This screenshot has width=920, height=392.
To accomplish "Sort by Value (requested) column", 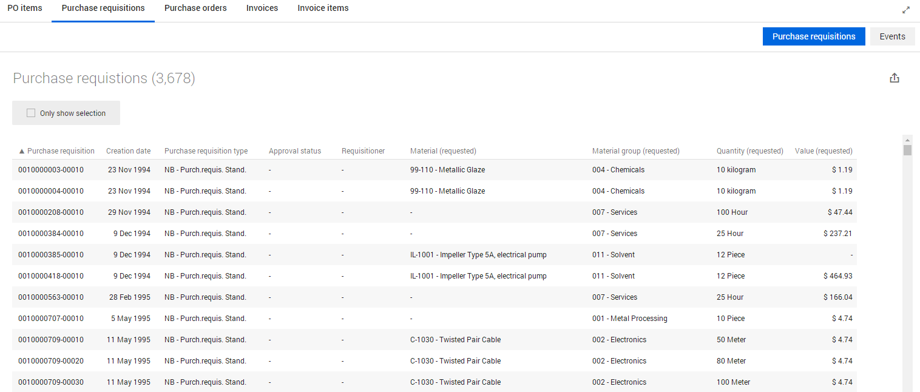I will pos(823,151).
